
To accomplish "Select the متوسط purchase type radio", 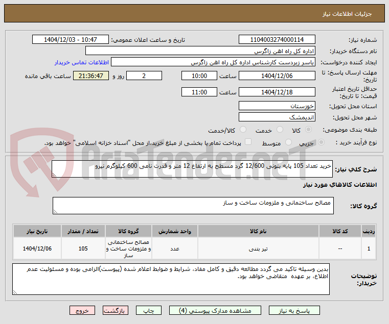I will tap(288, 142).
